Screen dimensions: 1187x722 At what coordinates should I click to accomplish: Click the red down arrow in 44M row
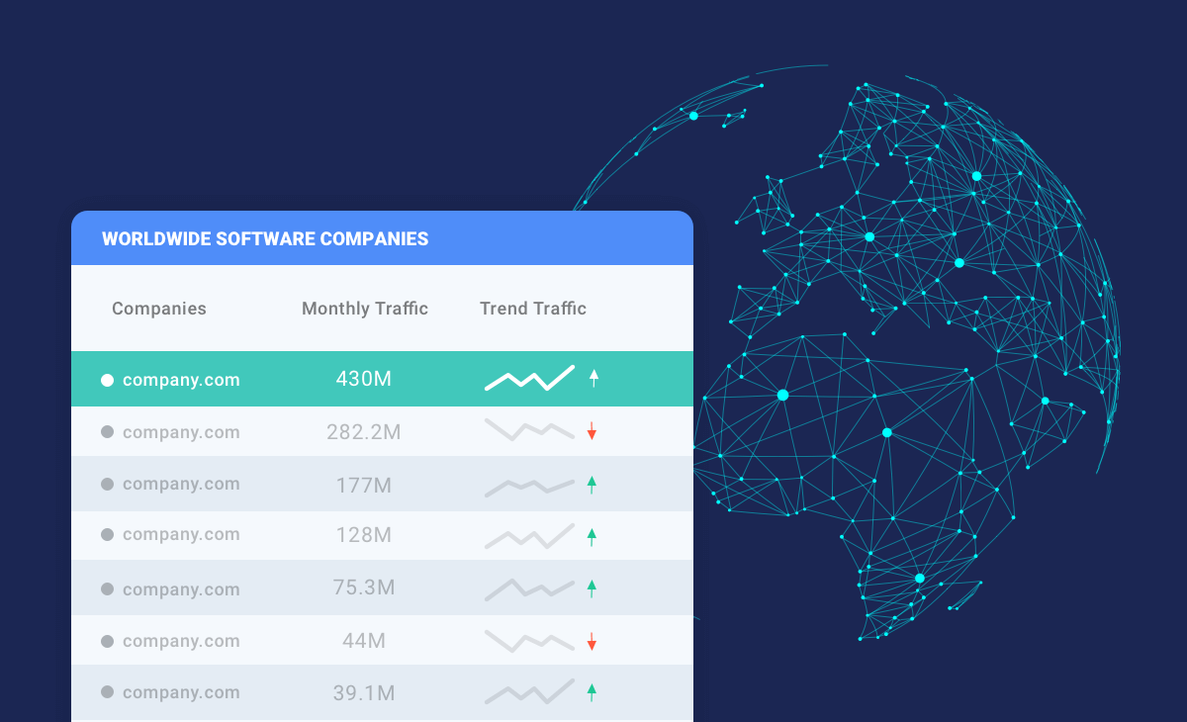tap(592, 641)
